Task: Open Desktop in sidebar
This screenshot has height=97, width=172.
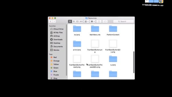Action: (x=55, y=43)
